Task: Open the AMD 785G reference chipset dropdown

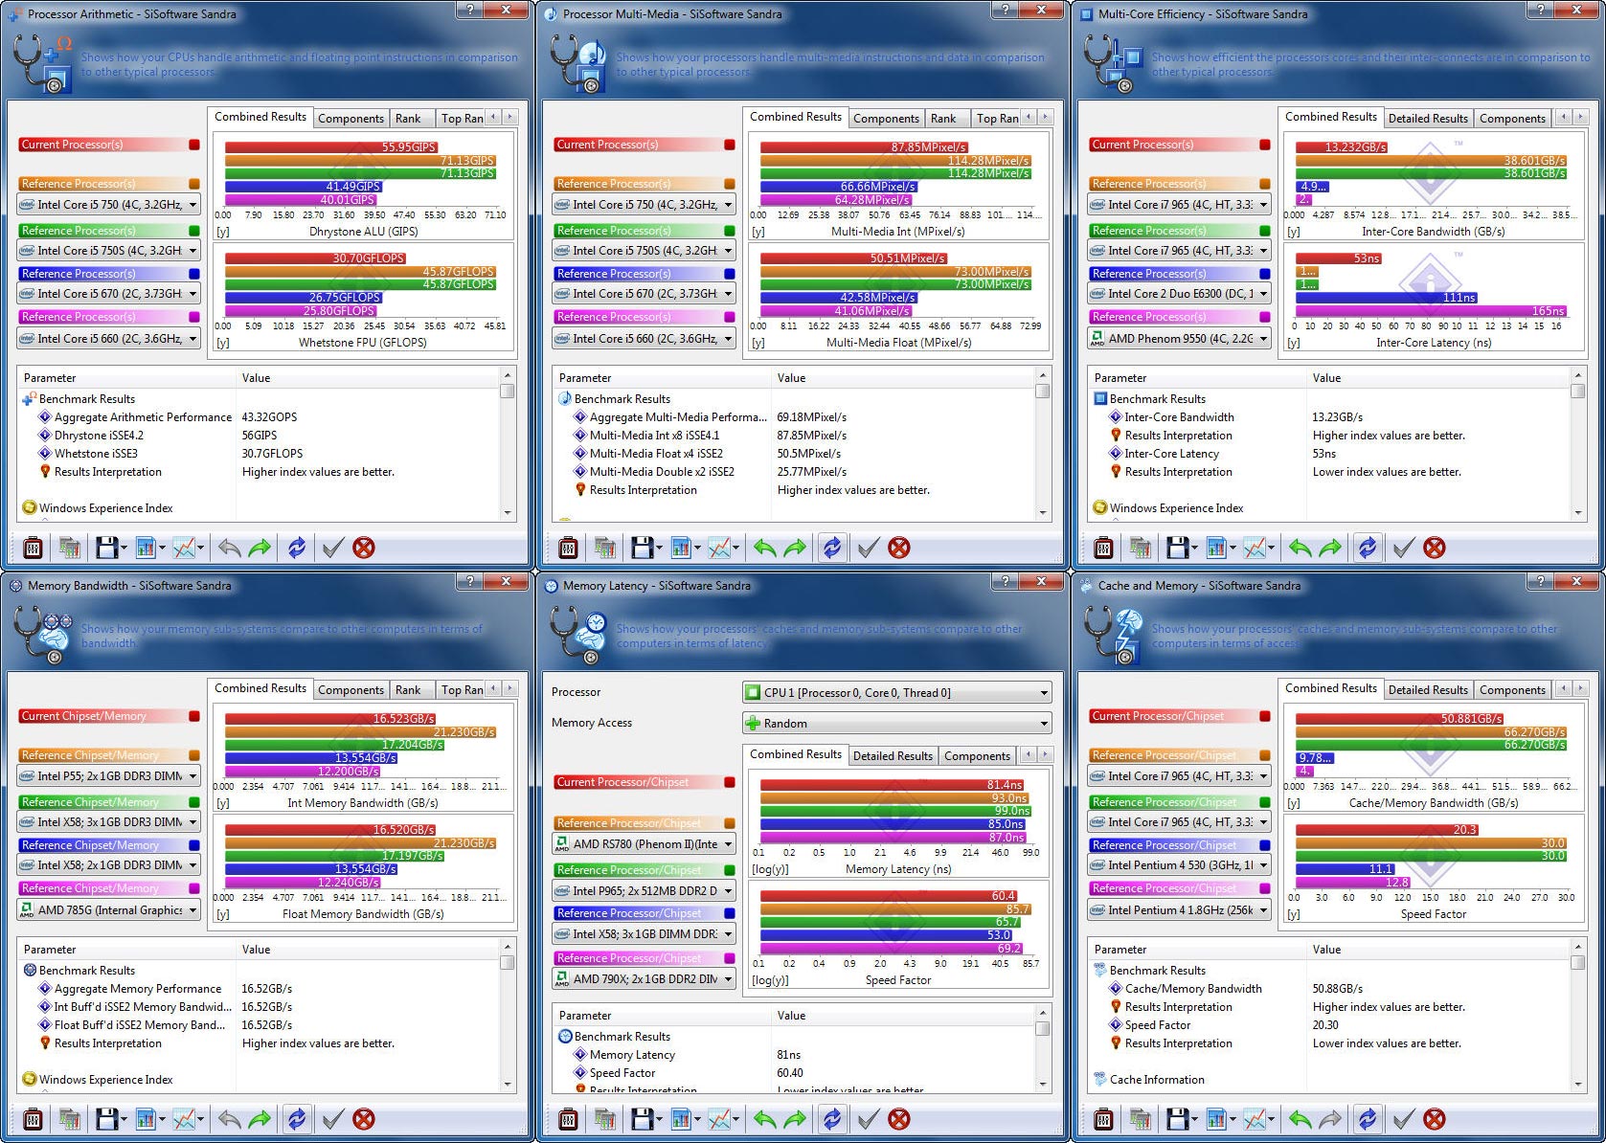Action: (108, 910)
